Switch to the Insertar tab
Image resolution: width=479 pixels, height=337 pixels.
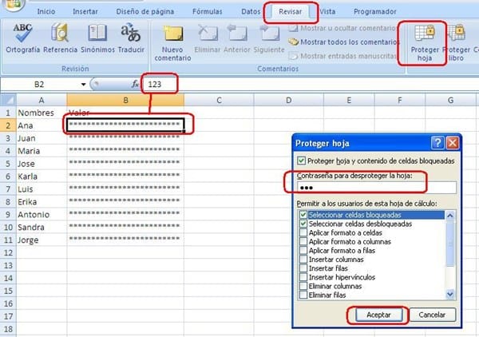pos(85,12)
